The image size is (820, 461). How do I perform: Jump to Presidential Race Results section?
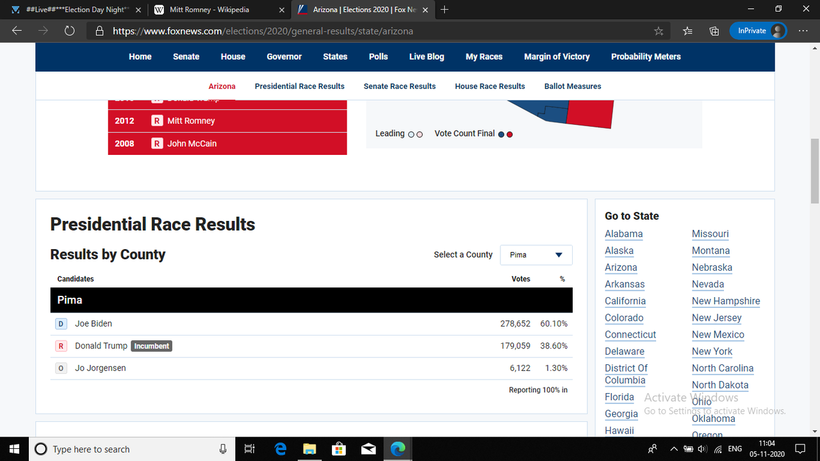pyautogui.click(x=300, y=86)
